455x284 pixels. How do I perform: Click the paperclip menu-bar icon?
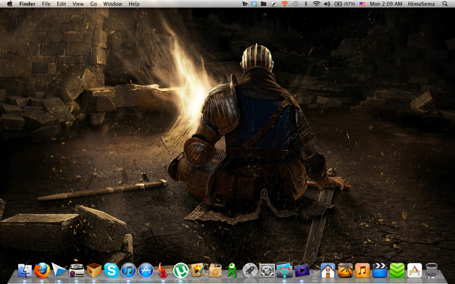pos(274,4)
